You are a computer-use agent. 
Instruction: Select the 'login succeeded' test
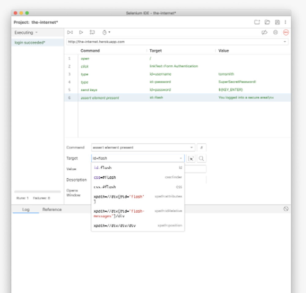click(37, 42)
